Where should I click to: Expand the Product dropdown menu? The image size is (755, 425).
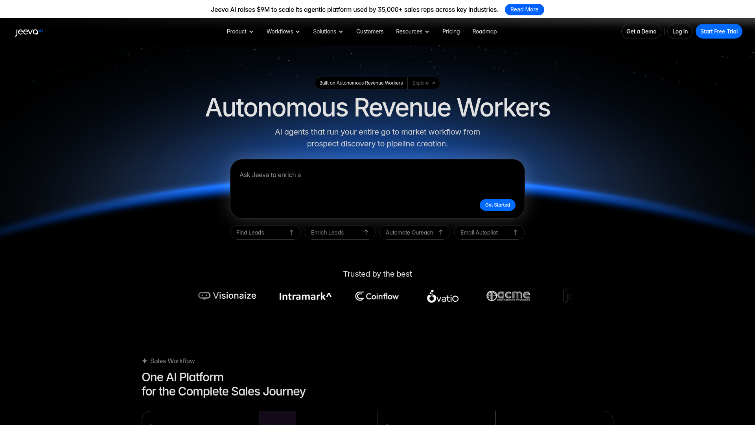coord(240,31)
